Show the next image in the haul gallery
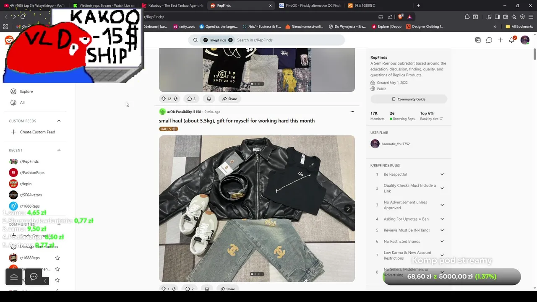537x302 pixels. pyautogui.click(x=348, y=208)
